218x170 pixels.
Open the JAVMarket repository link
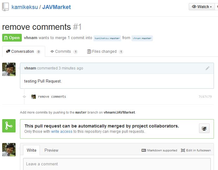[x=56, y=7]
